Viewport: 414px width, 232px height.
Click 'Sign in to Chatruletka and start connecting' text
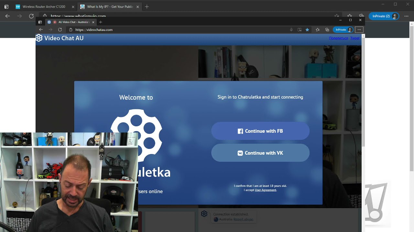pos(260,97)
